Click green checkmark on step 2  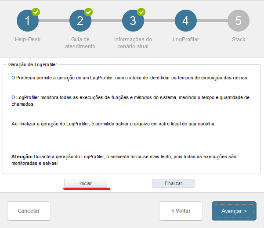[89, 12]
